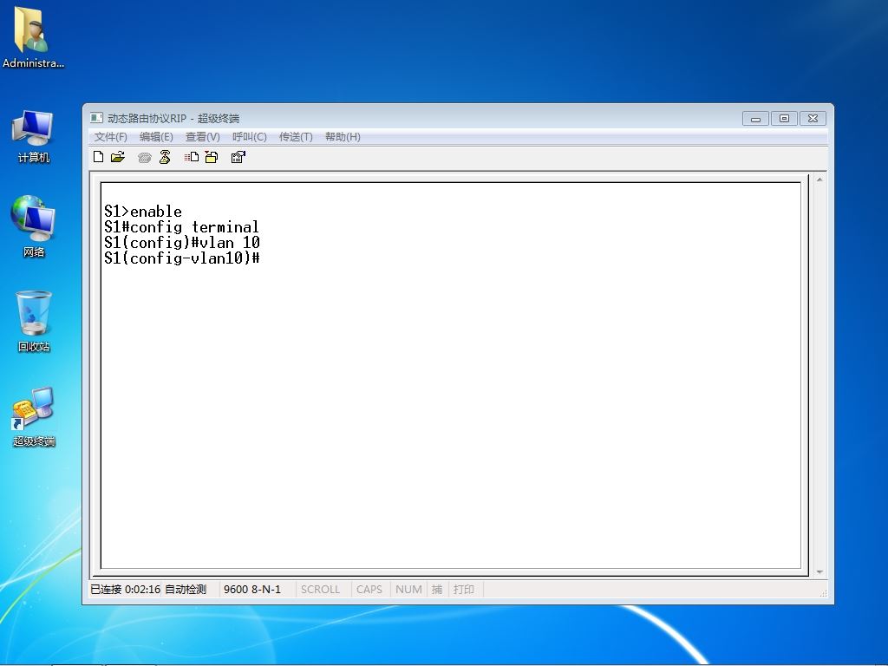Click the Disconnect toolbar icon
The image size is (888, 666).
pos(165,157)
